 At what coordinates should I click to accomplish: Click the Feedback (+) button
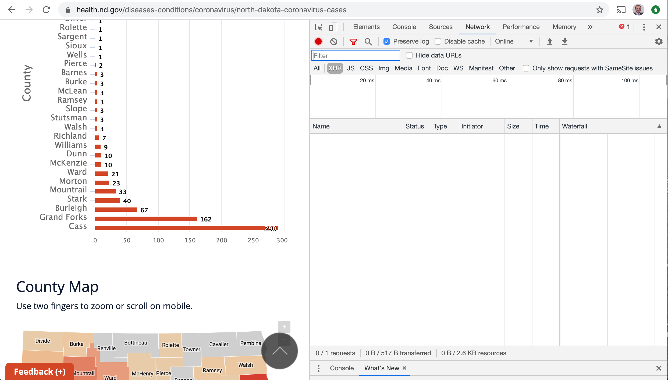(x=40, y=371)
